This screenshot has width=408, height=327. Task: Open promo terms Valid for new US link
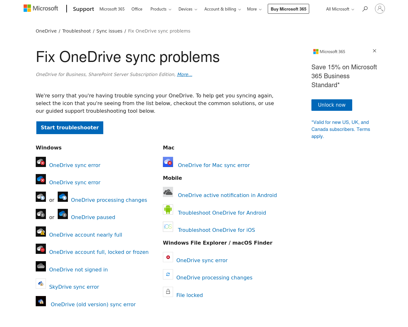click(x=341, y=129)
